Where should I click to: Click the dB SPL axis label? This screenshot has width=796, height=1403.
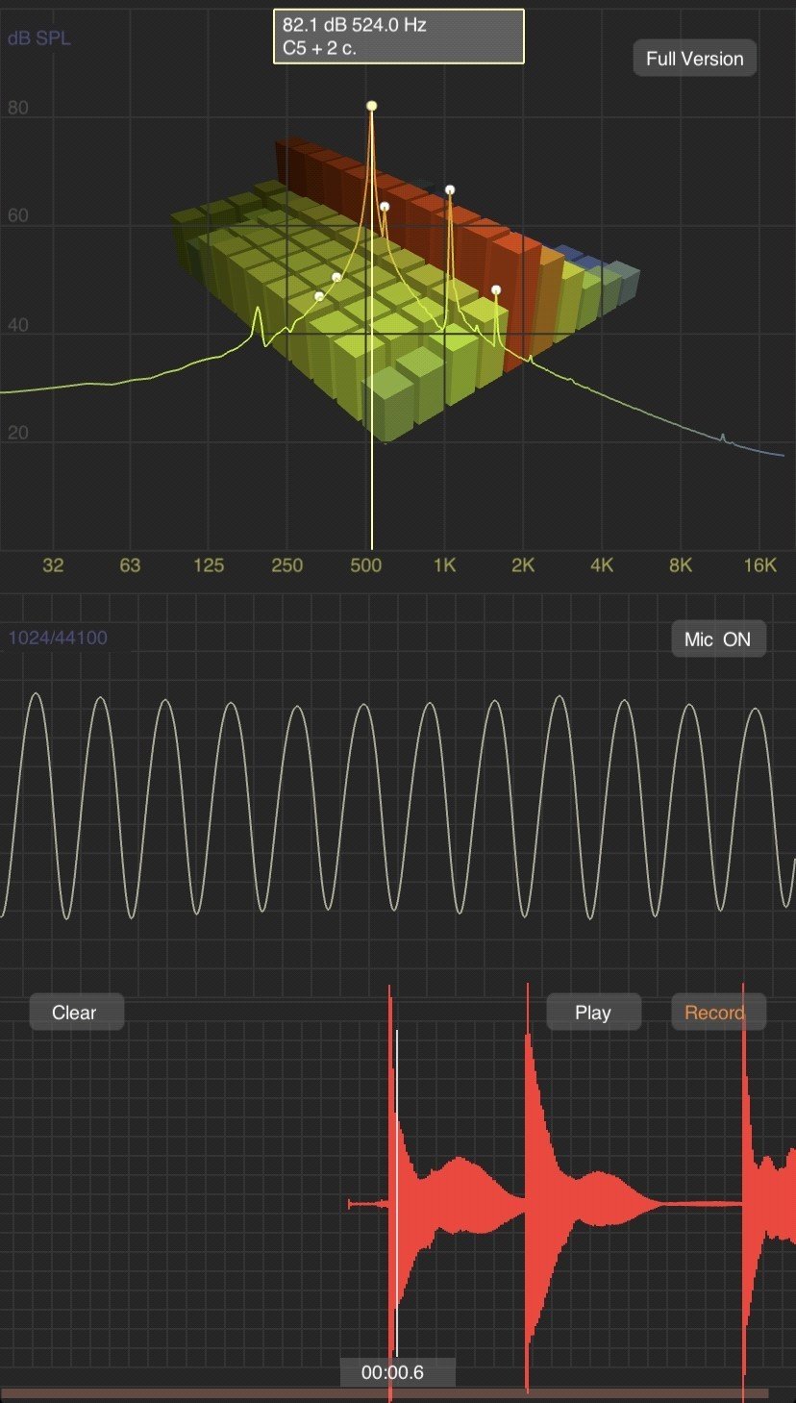(39, 39)
